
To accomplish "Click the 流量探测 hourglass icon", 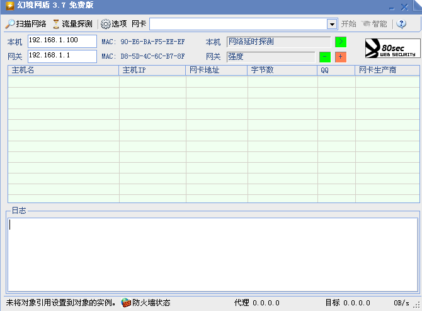I will 56,24.
